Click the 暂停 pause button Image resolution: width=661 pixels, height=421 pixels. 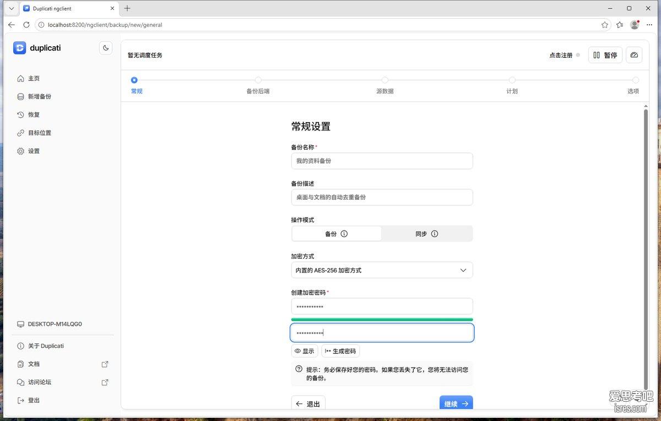click(x=605, y=55)
